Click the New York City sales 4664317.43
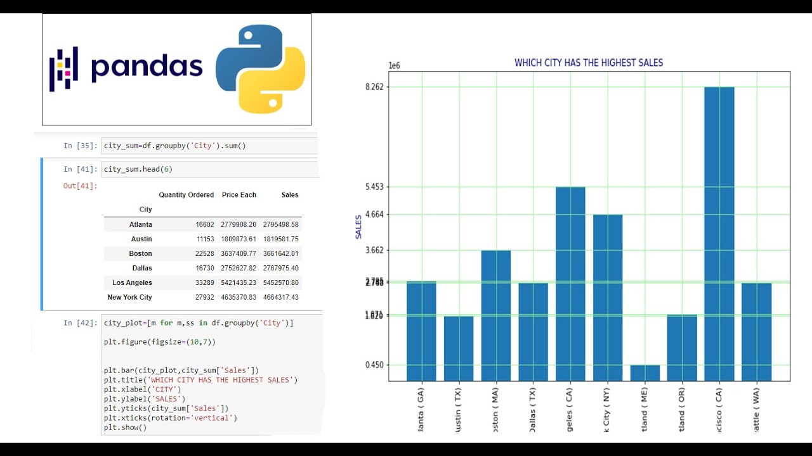The image size is (812, 456). pyautogui.click(x=280, y=298)
